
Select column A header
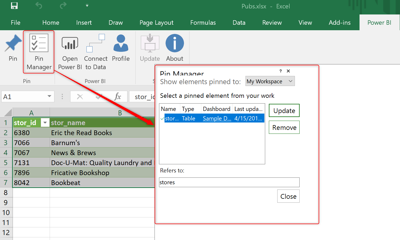click(x=31, y=113)
